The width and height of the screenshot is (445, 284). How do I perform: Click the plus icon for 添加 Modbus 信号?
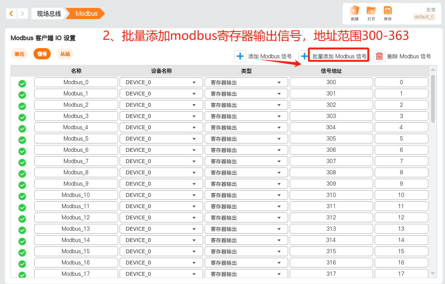(x=240, y=56)
